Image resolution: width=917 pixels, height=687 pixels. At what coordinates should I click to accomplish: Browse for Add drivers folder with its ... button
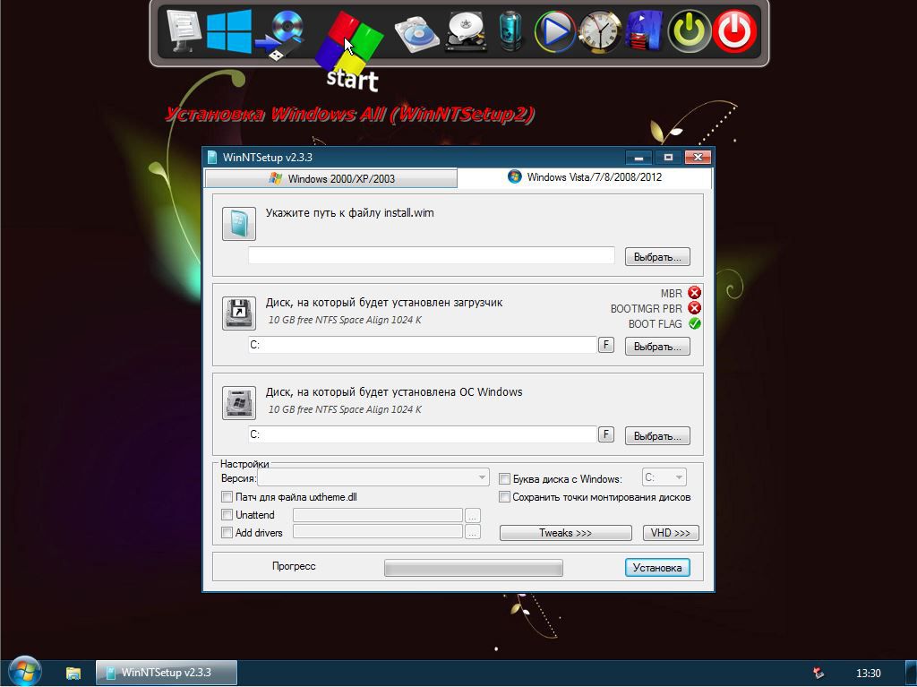[473, 533]
